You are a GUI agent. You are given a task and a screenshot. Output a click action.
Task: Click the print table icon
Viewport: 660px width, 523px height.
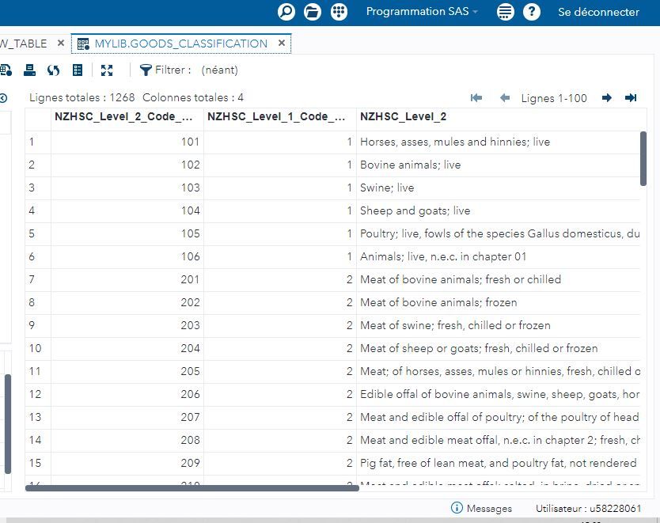tap(29, 70)
